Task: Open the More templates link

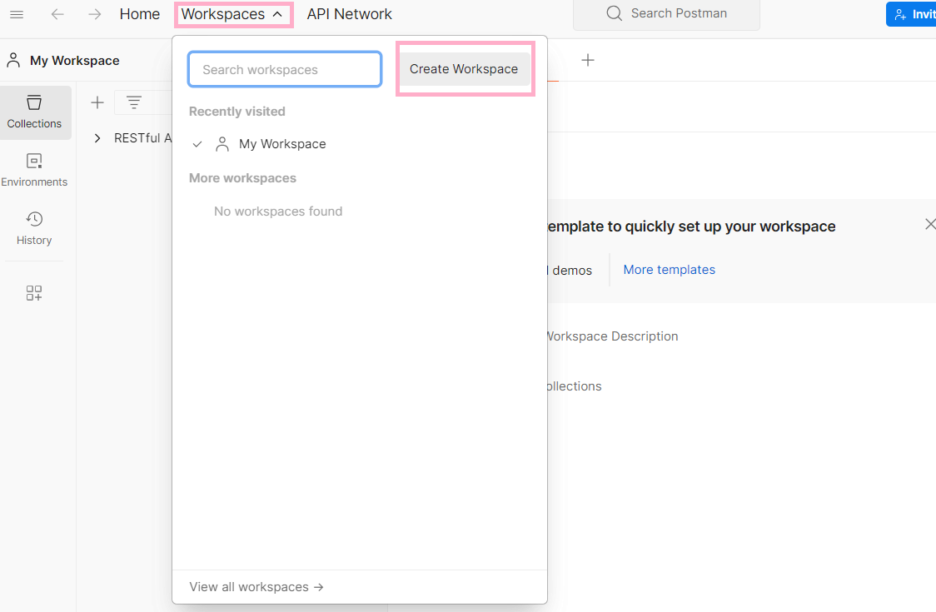Action: [x=670, y=270]
